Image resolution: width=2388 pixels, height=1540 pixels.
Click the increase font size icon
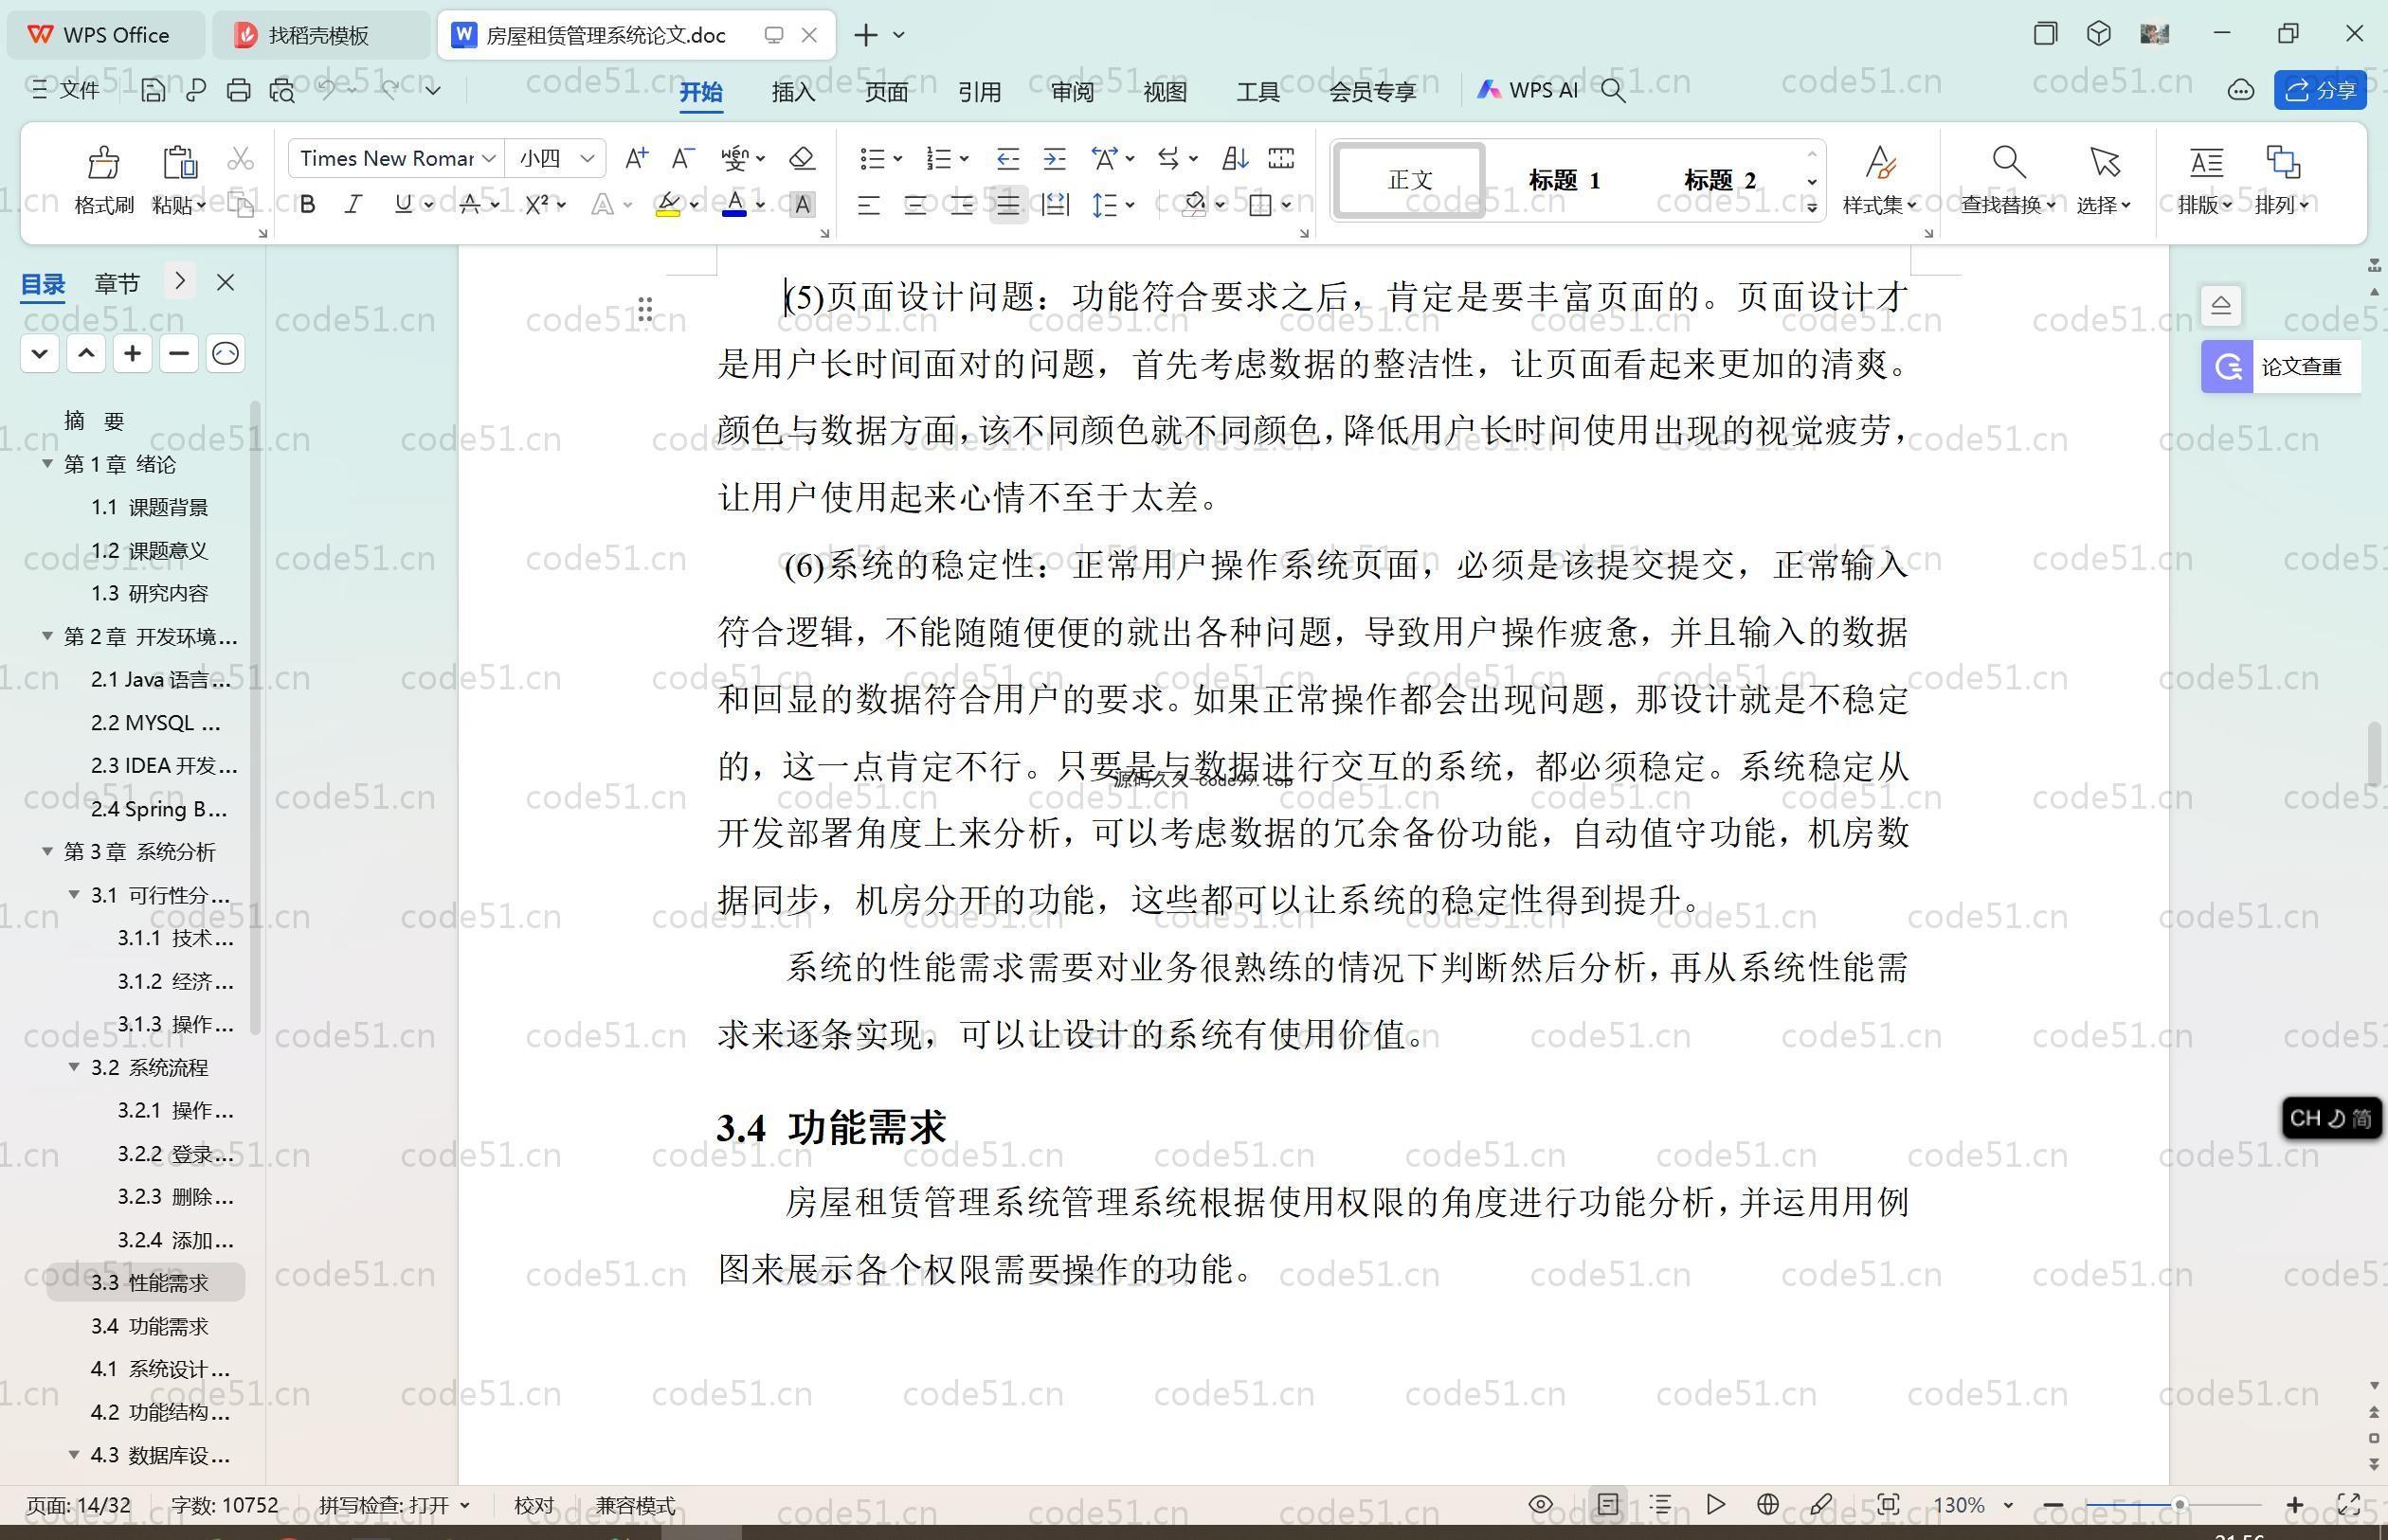636,158
